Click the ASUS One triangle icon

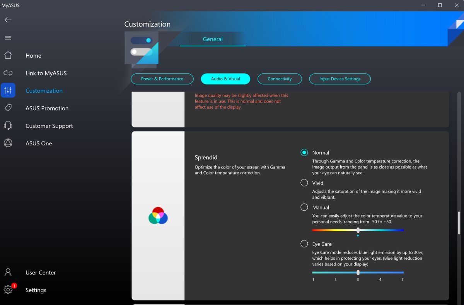tap(8, 143)
